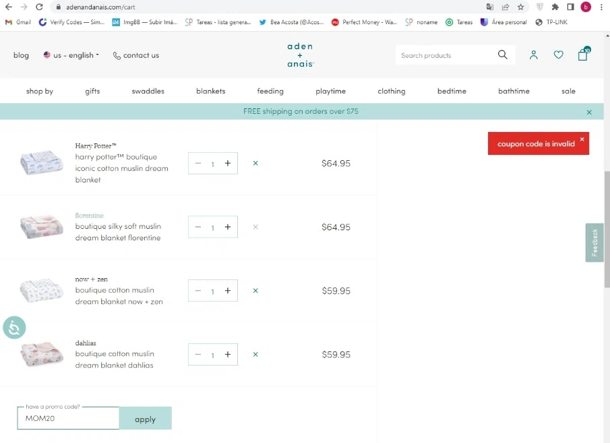The width and height of the screenshot is (610, 443).
Task: Close the FREE shipping banner
Action: (589, 112)
